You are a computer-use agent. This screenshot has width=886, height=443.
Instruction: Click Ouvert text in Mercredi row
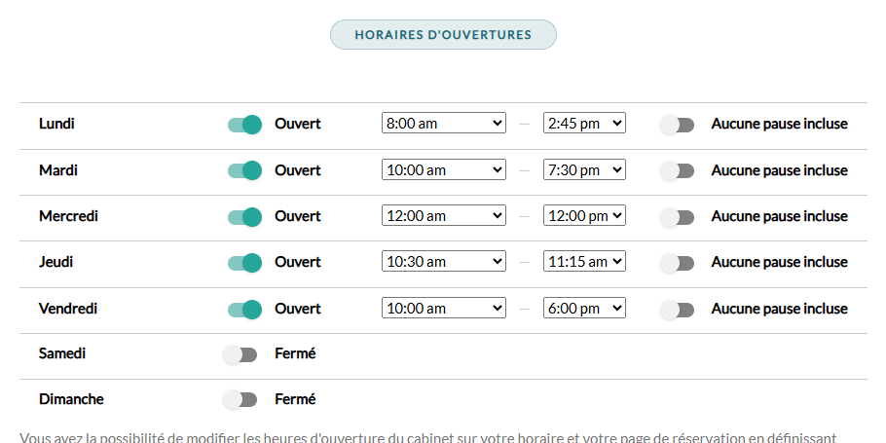[298, 216]
